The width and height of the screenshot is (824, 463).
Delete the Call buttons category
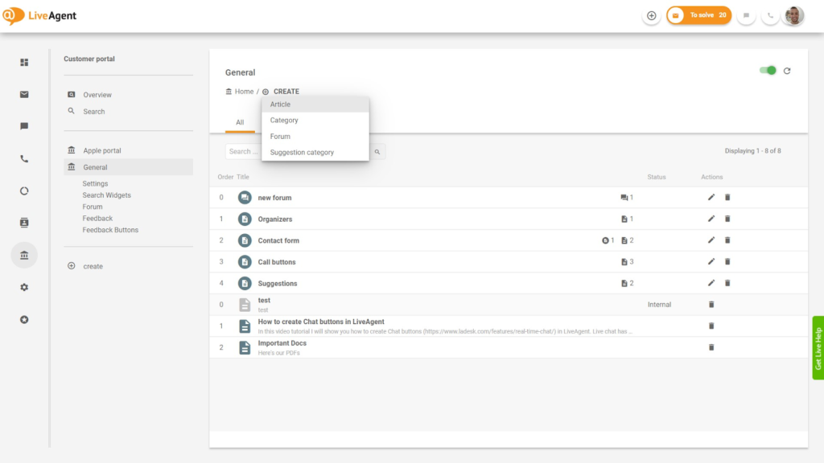[727, 262]
